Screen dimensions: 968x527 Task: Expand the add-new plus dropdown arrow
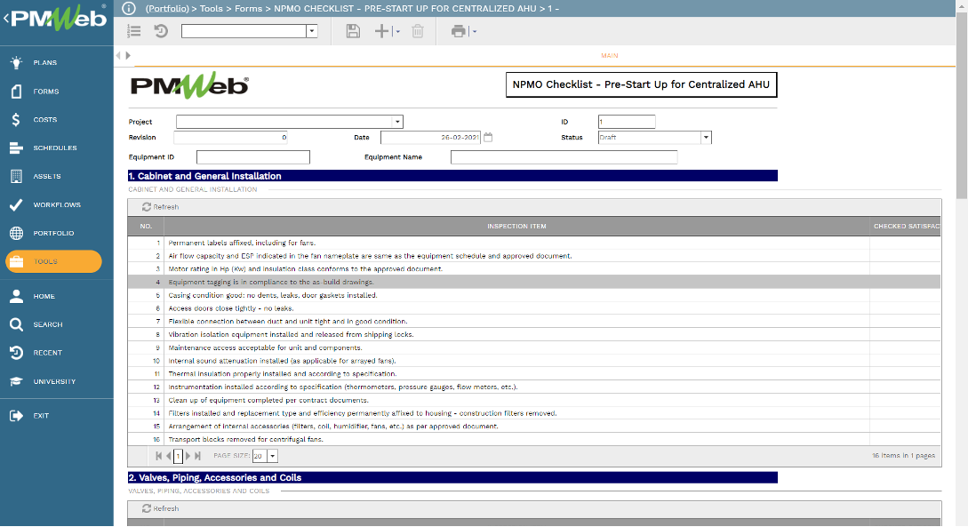point(396,31)
